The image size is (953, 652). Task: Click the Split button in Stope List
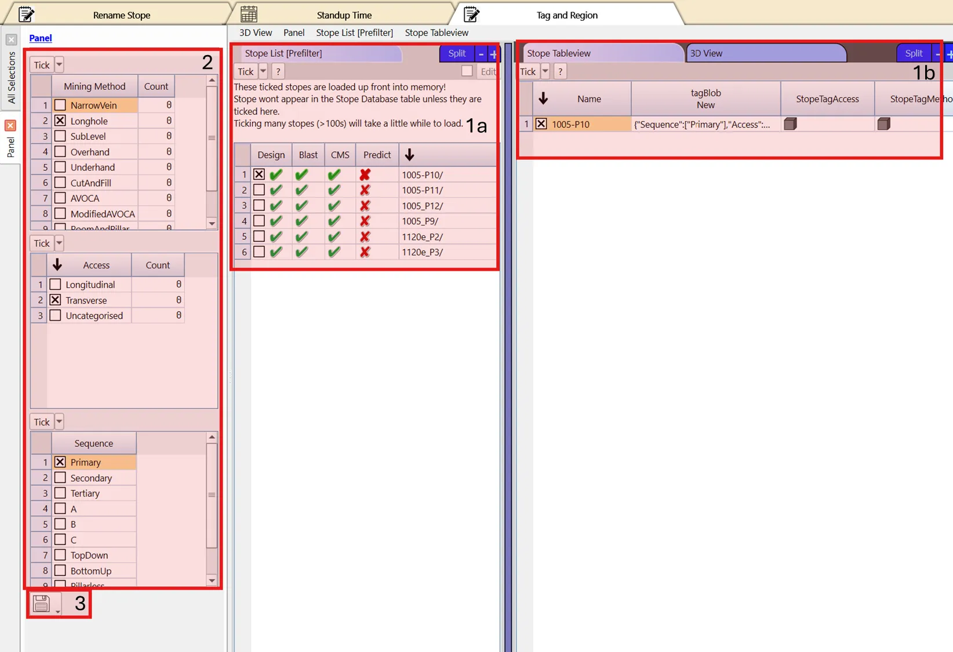click(457, 53)
